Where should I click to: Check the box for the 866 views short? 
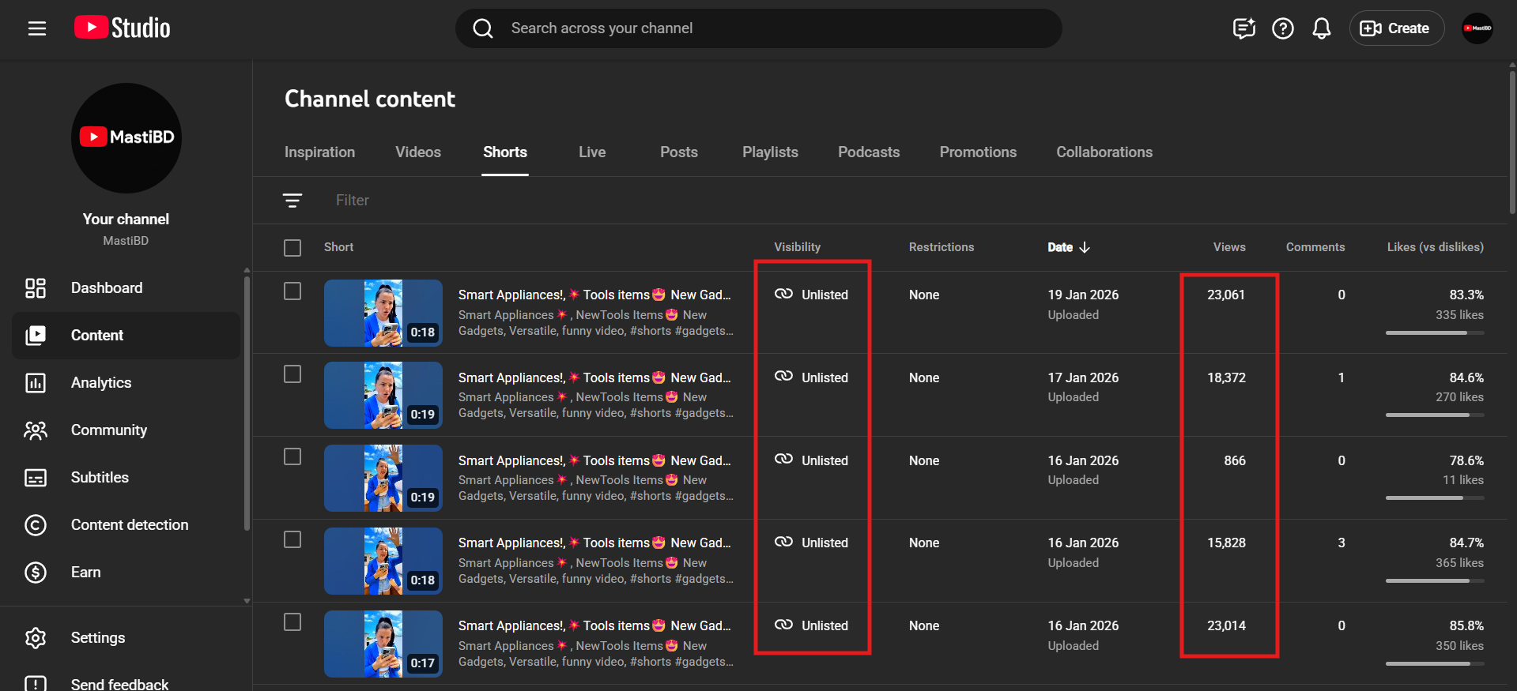(x=292, y=457)
